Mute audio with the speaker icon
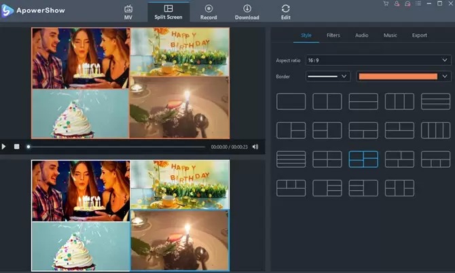455x273 pixels. pyautogui.click(x=255, y=147)
